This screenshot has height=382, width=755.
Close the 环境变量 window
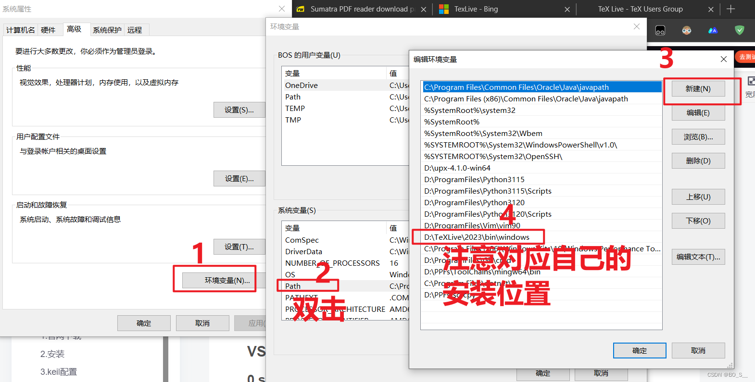(x=637, y=26)
